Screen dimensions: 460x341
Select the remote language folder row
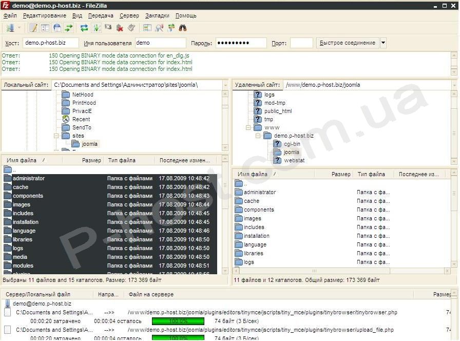click(342, 244)
